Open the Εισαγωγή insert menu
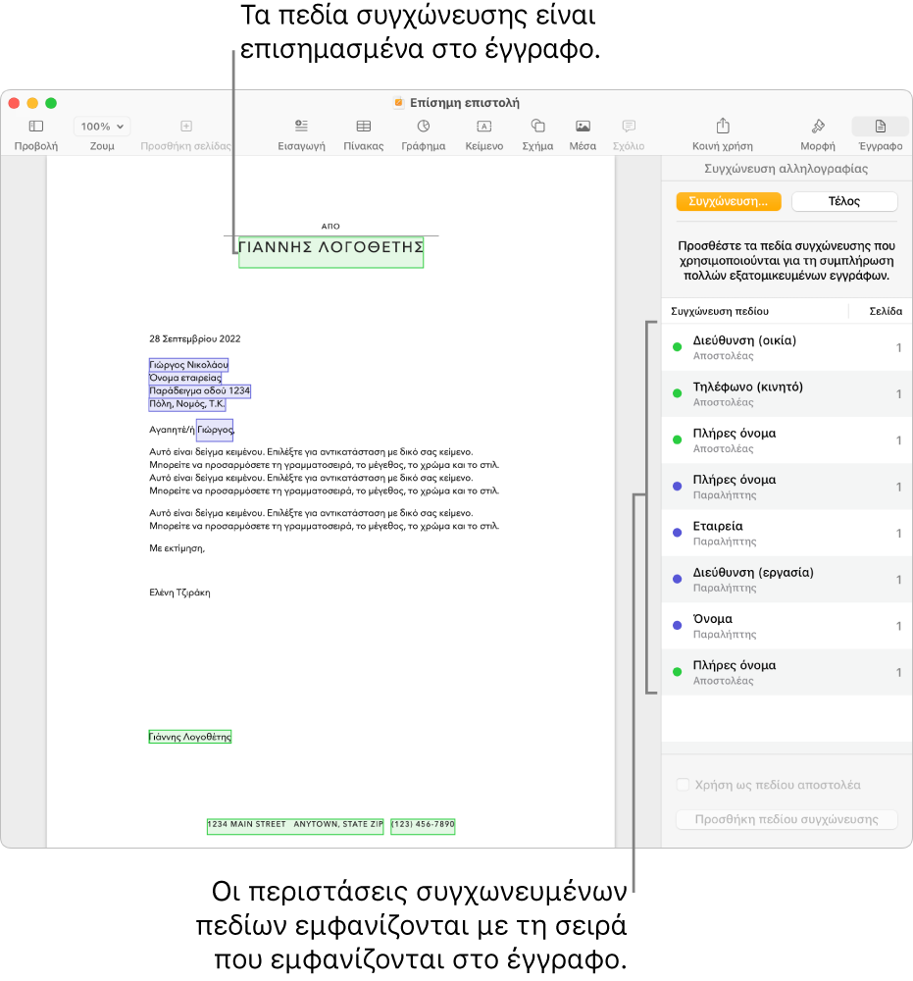 point(301,127)
